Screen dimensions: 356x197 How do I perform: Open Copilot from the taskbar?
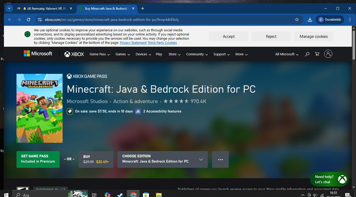108,195
